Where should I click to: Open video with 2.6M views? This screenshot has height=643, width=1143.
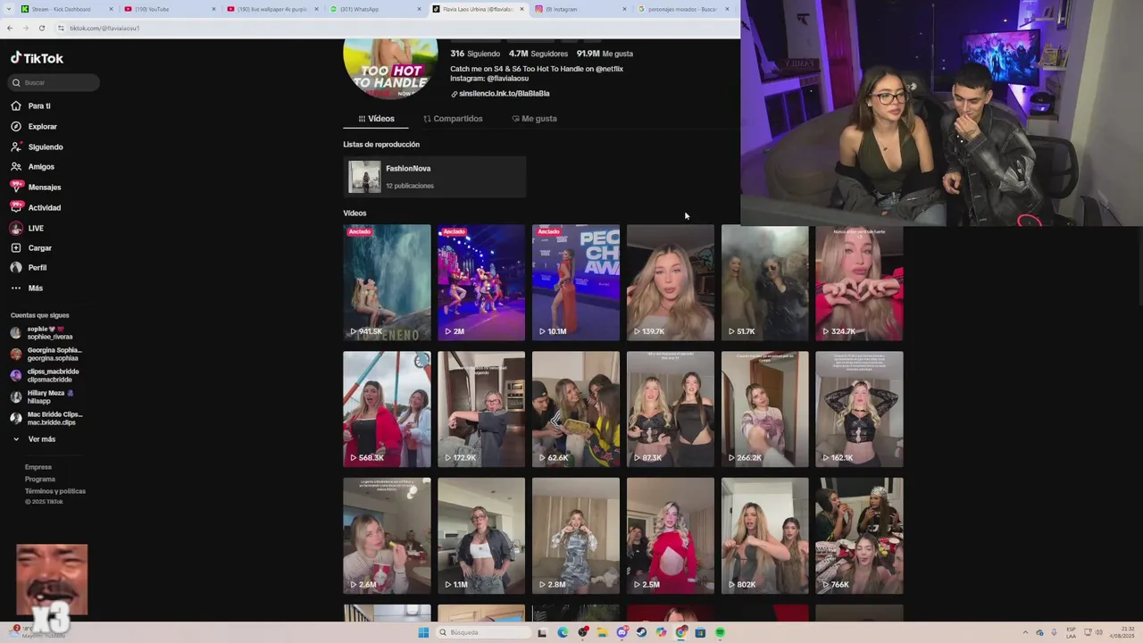pyautogui.click(x=387, y=536)
